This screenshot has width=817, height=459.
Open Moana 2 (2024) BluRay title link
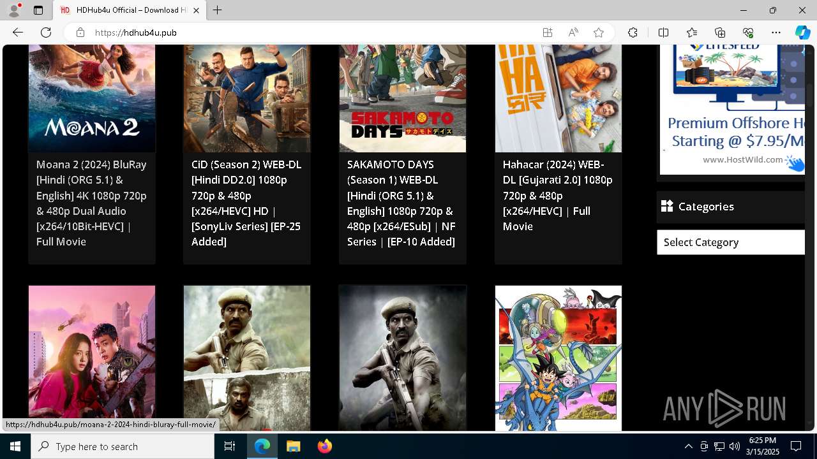coord(92,203)
